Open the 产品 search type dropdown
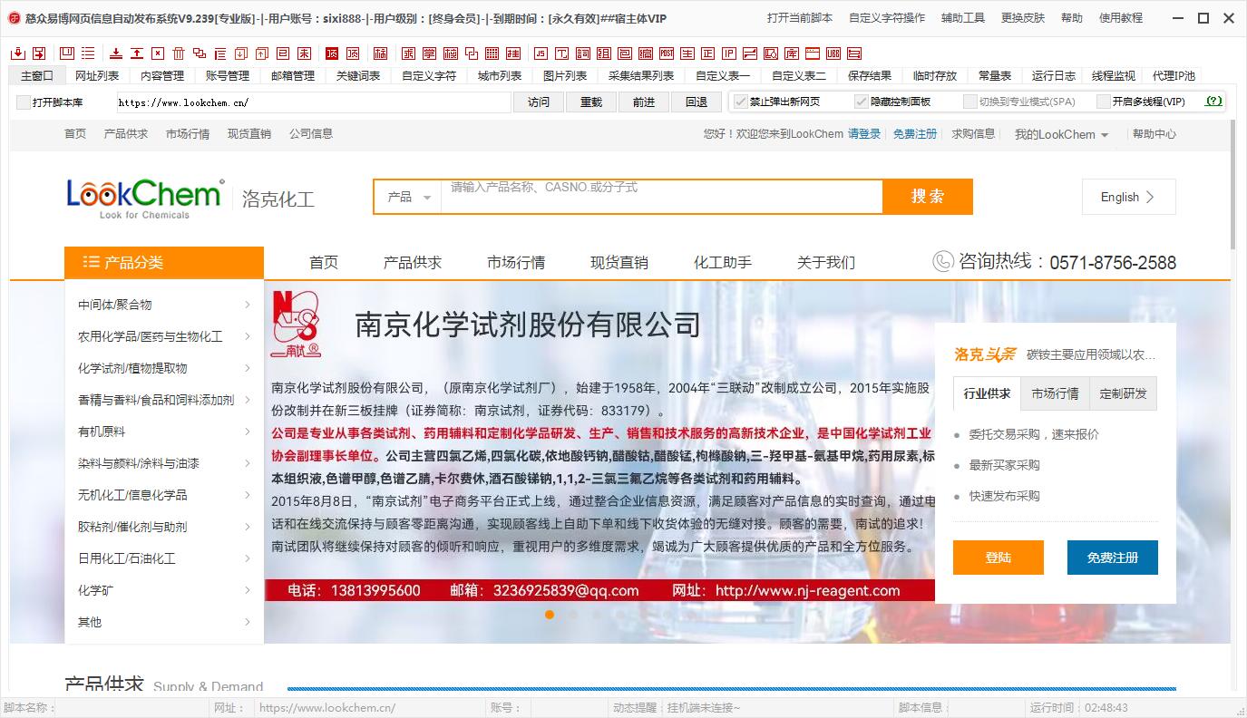 click(408, 197)
